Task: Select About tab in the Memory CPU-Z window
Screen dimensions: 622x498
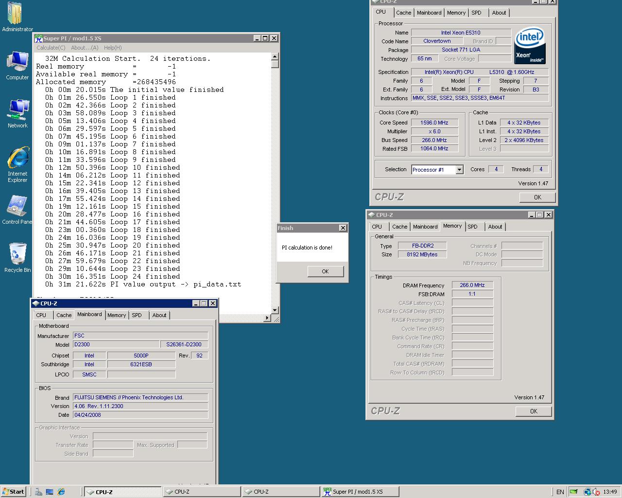Action: [495, 227]
